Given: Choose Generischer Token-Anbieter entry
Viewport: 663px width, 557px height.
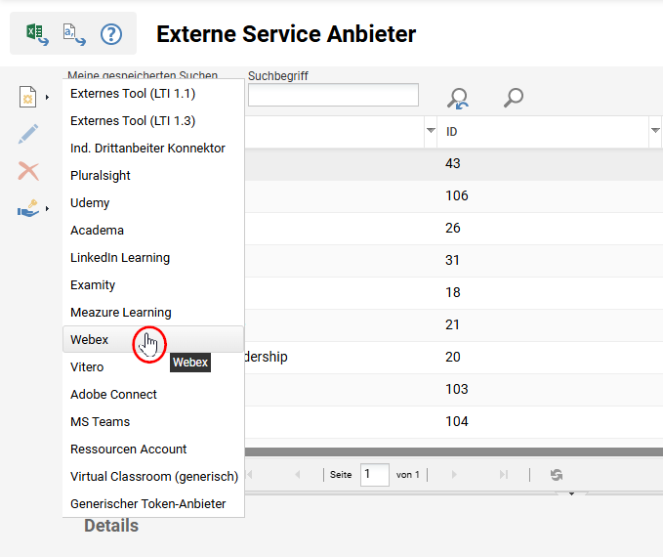Looking at the screenshot, I should [x=153, y=503].
